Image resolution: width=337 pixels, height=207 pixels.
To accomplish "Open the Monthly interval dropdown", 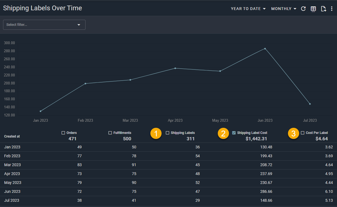I will pos(284,9).
